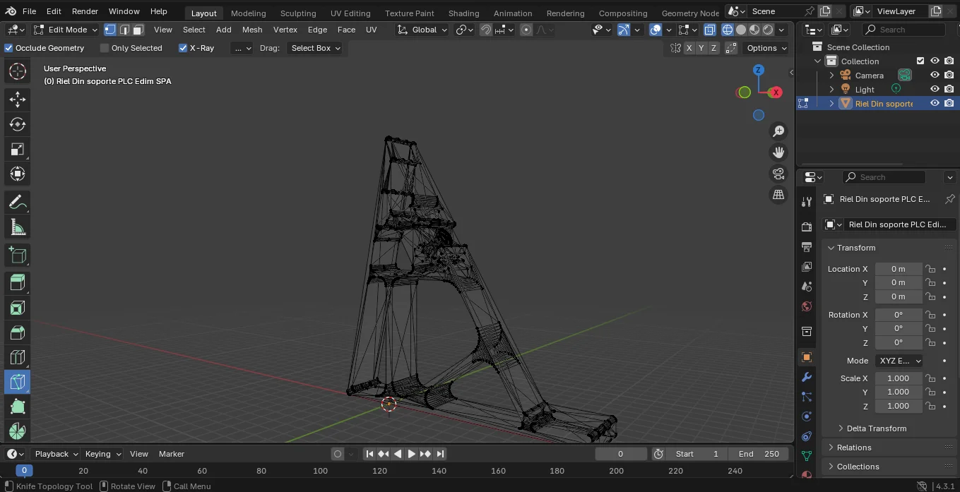Viewport: 960px width, 492px height.
Task: Activate the Loop Cut tool
Action: [x=17, y=357]
